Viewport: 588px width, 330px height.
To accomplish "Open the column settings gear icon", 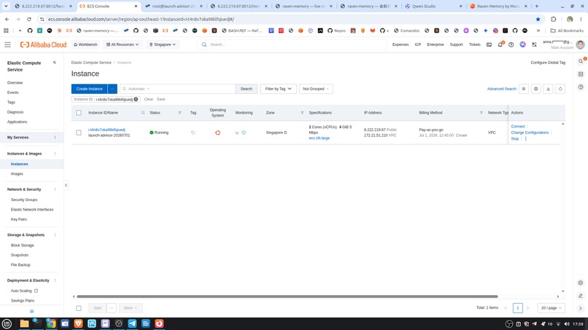I will [x=536, y=89].
